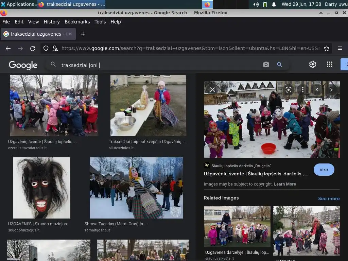The image size is (348, 261).
Task: Select Firefox window in taskbar
Action: click(x=71, y=4)
